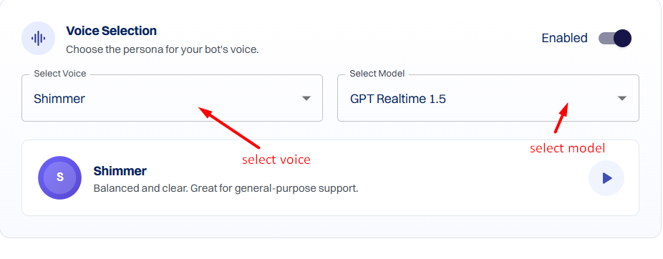
Task: Click the Voice Selection heading
Action: click(x=111, y=31)
